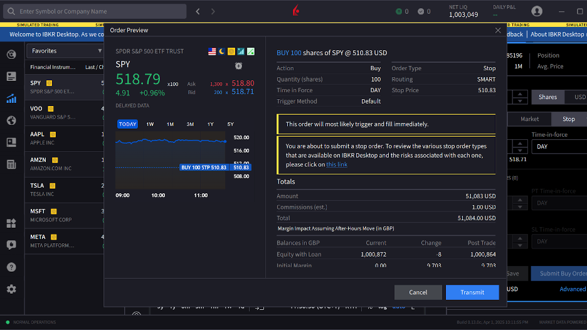Screen dimensions: 587x330
Task: Open the Advanced order link
Action: (x=573, y=289)
